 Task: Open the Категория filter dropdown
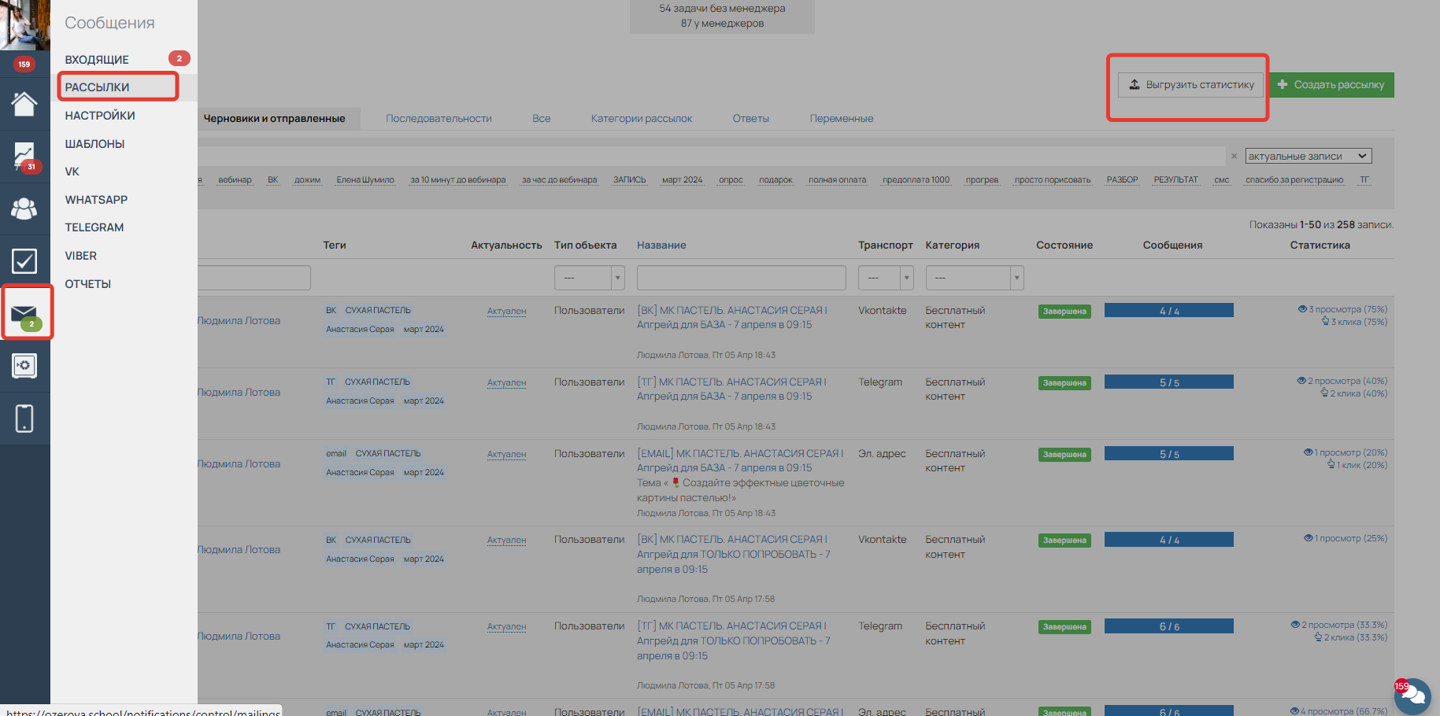[x=974, y=278]
